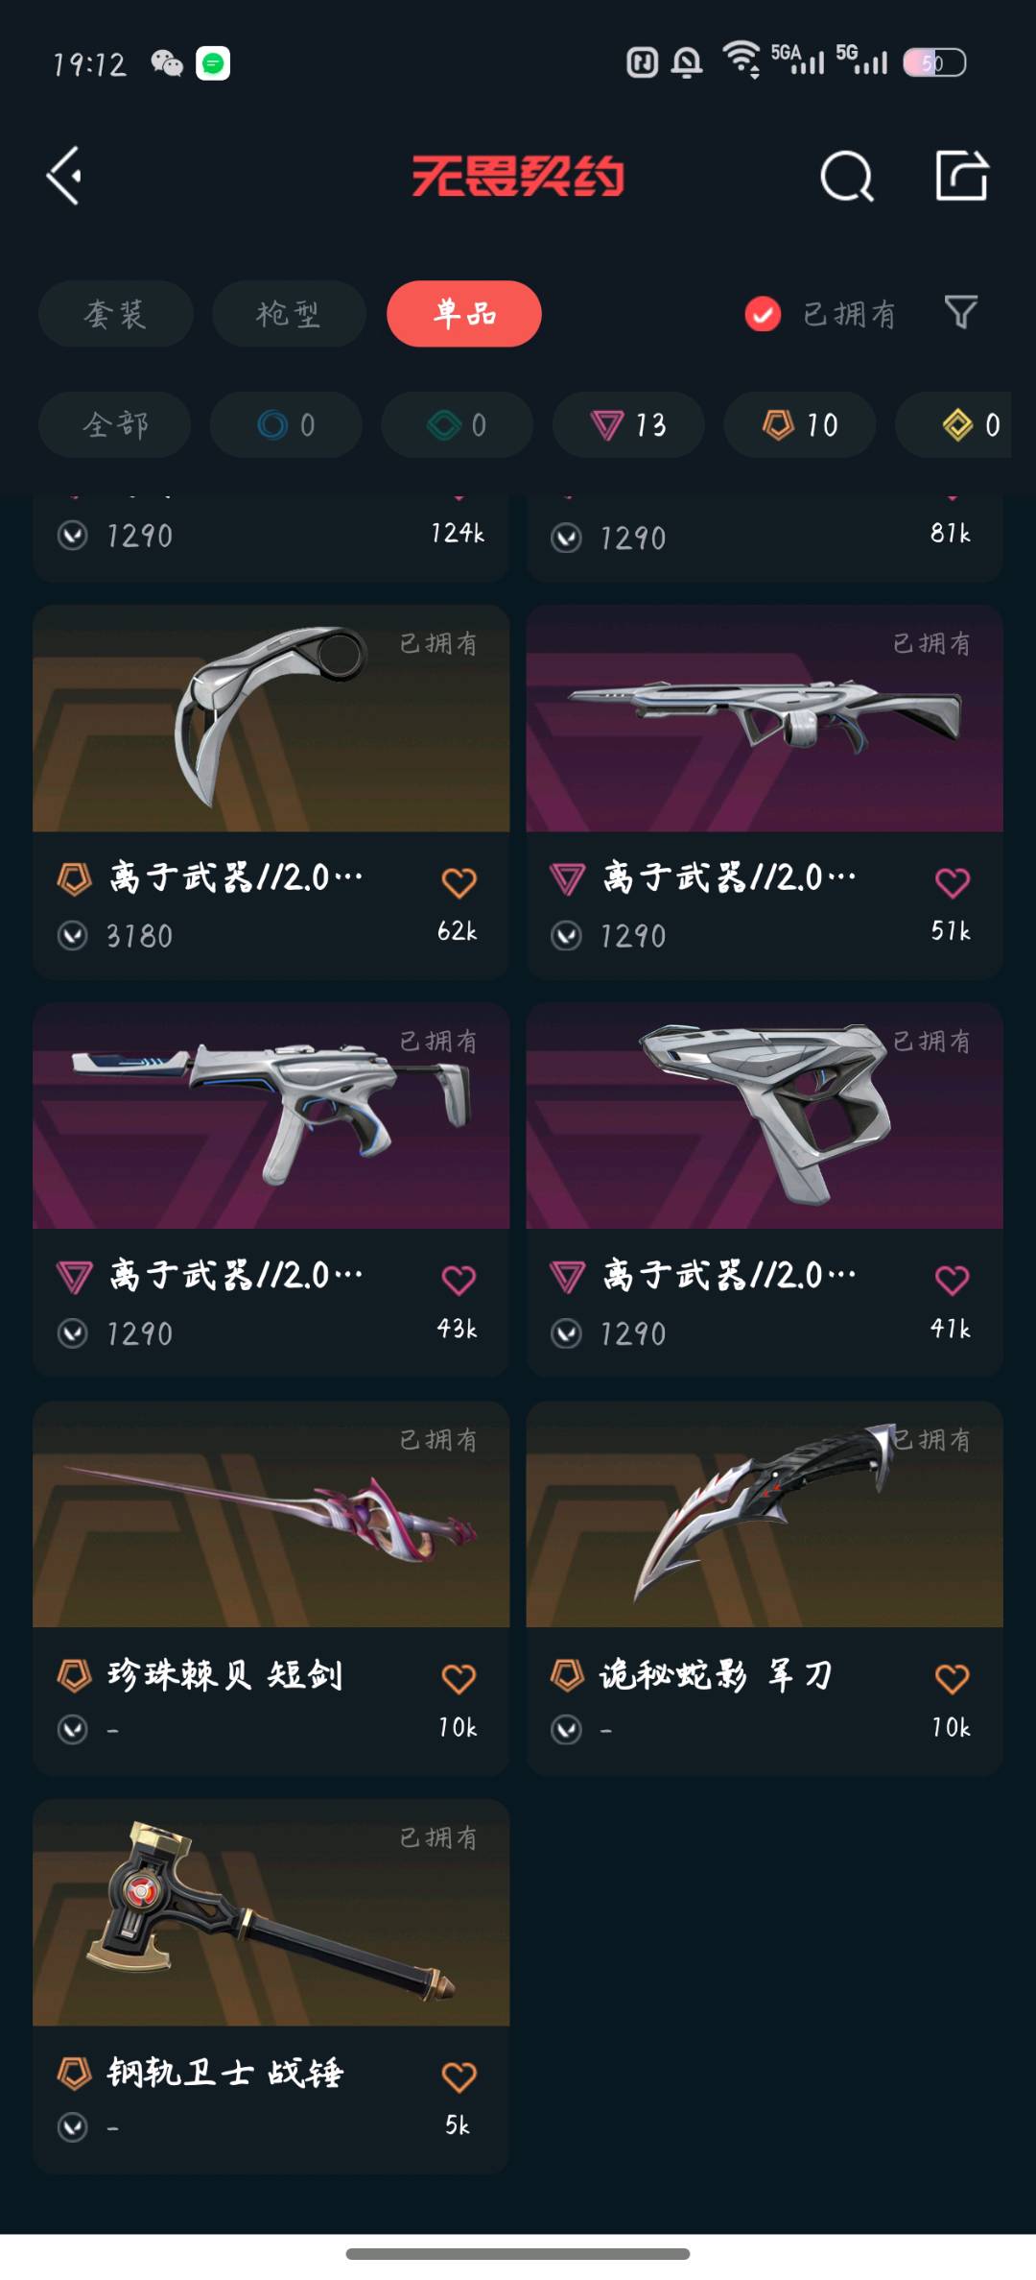Open the filter funnel icon

pos(961,312)
